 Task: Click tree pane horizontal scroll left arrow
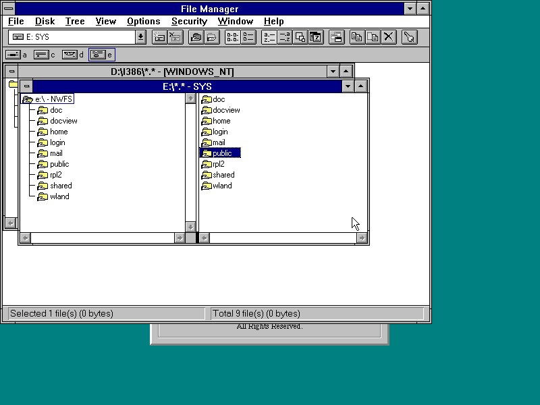26,238
